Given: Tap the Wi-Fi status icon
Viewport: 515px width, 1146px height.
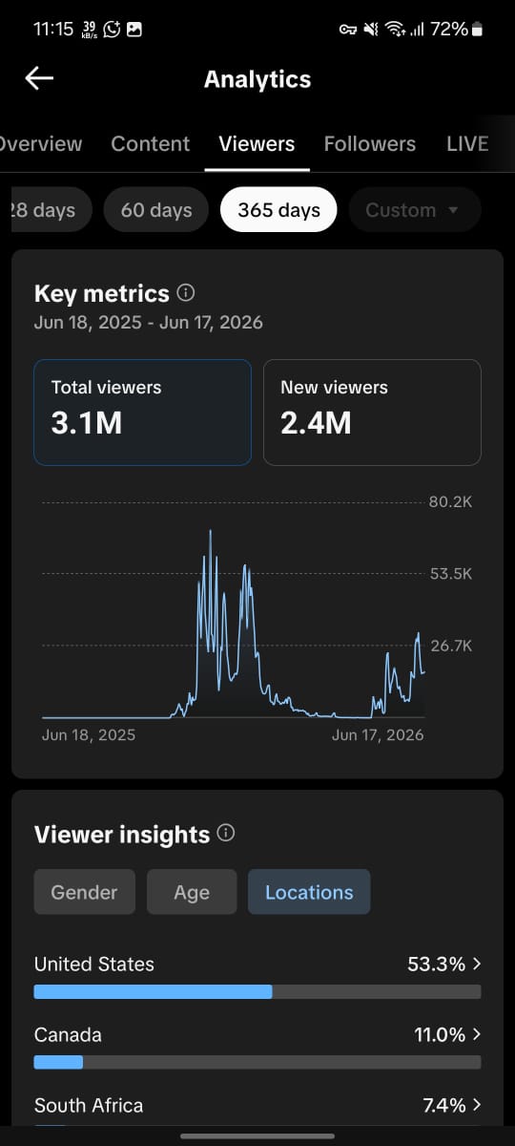Looking at the screenshot, I should tap(394, 30).
